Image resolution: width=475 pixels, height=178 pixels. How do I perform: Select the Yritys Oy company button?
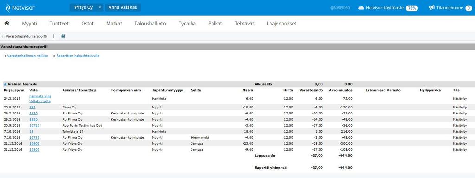[83, 7]
